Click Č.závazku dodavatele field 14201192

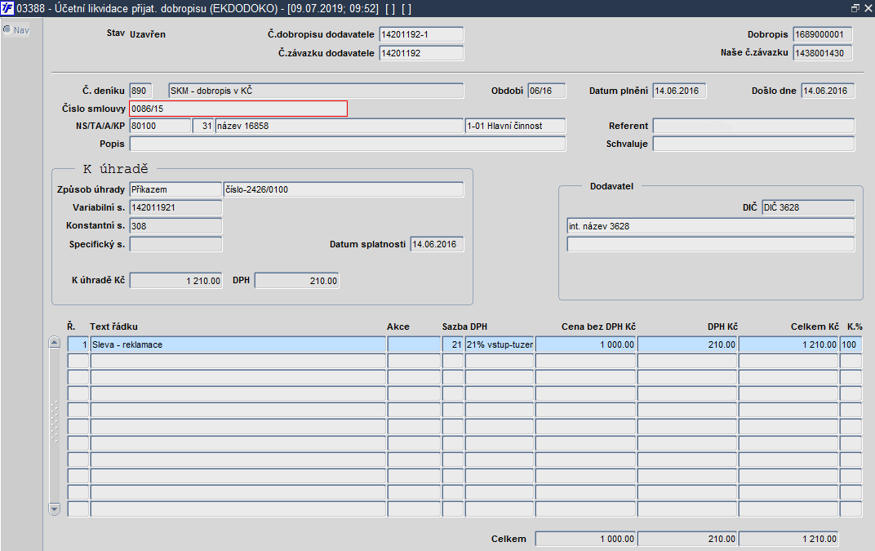tap(421, 53)
